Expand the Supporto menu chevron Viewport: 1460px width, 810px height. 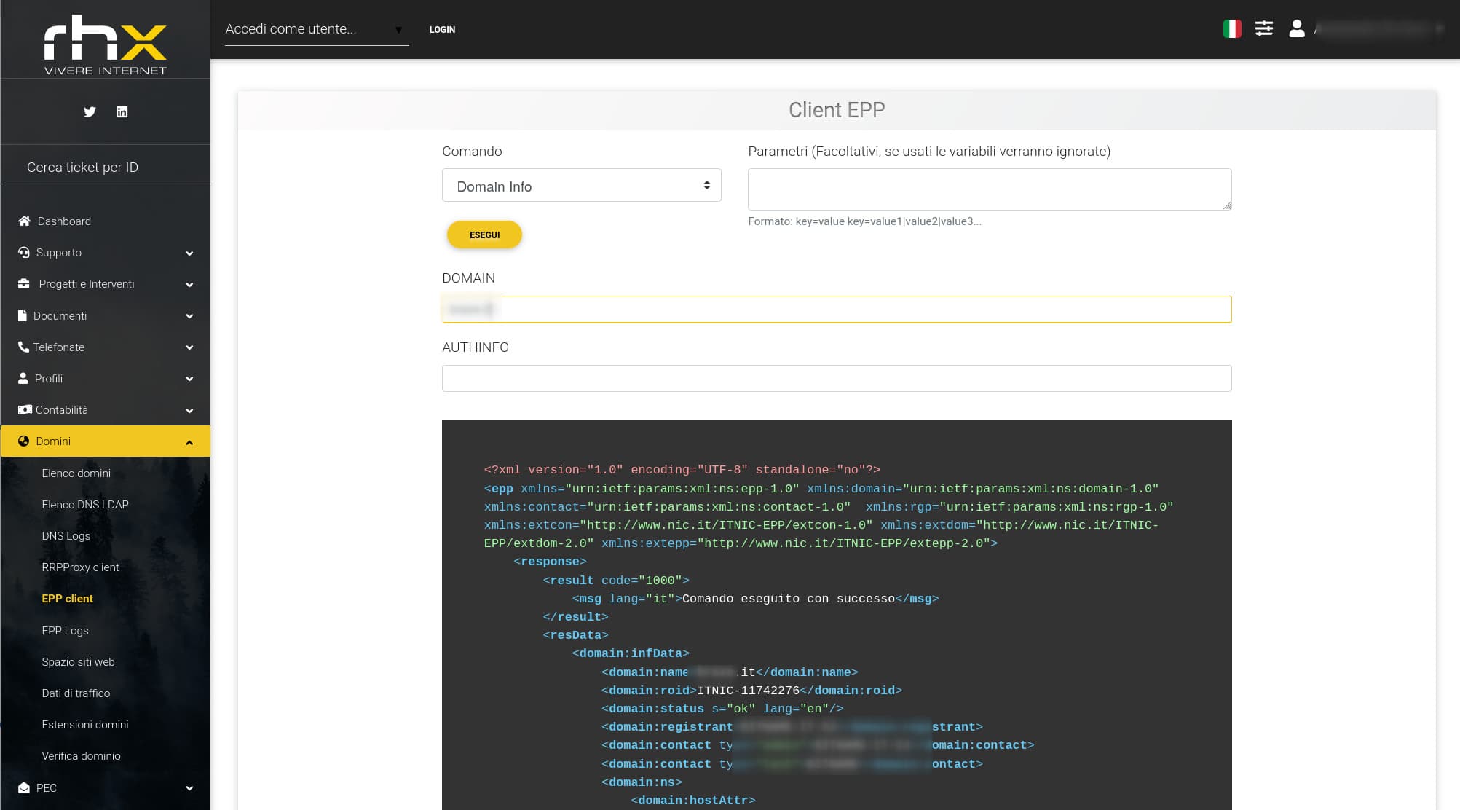pos(189,253)
